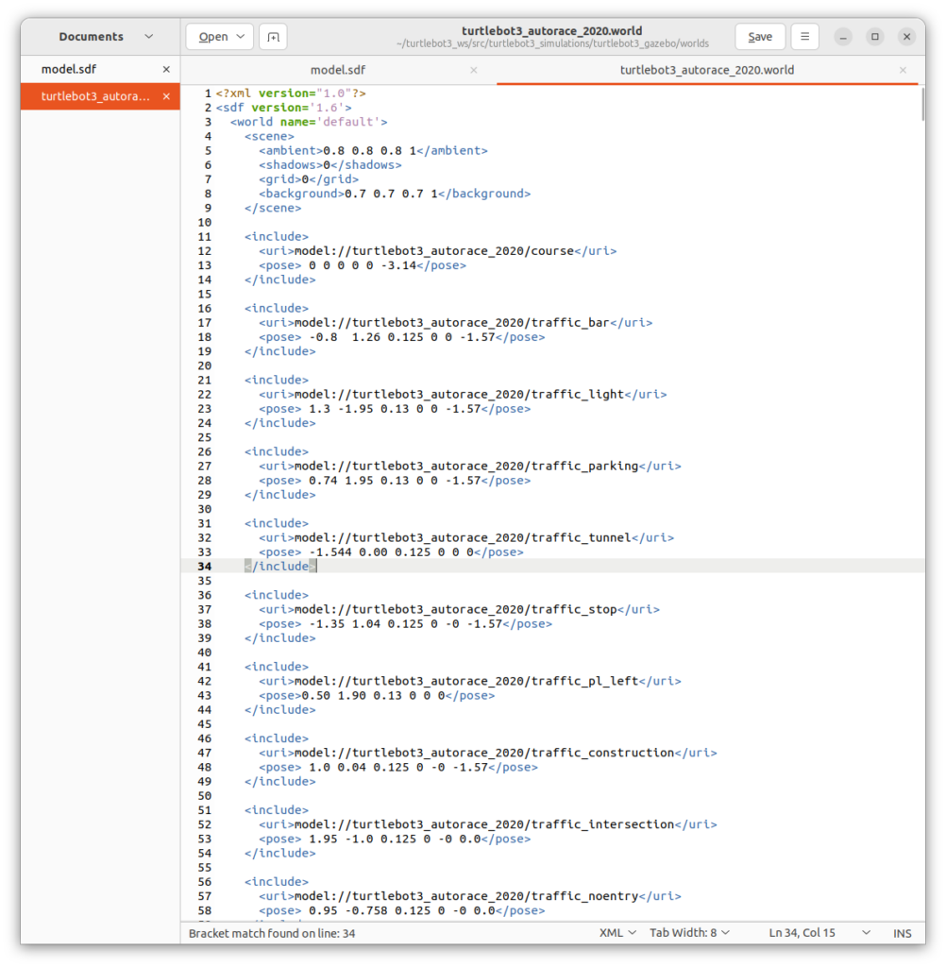Click the traffic_intersection uri line
This screenshot has width=946, height=967.
(x=488, y=823)
